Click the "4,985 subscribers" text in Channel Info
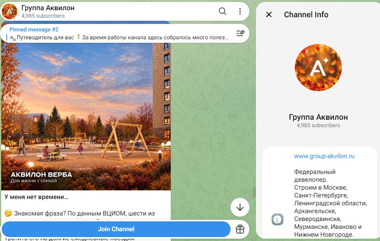This screenshot has width=380, height=241. (x=318, y=126)
